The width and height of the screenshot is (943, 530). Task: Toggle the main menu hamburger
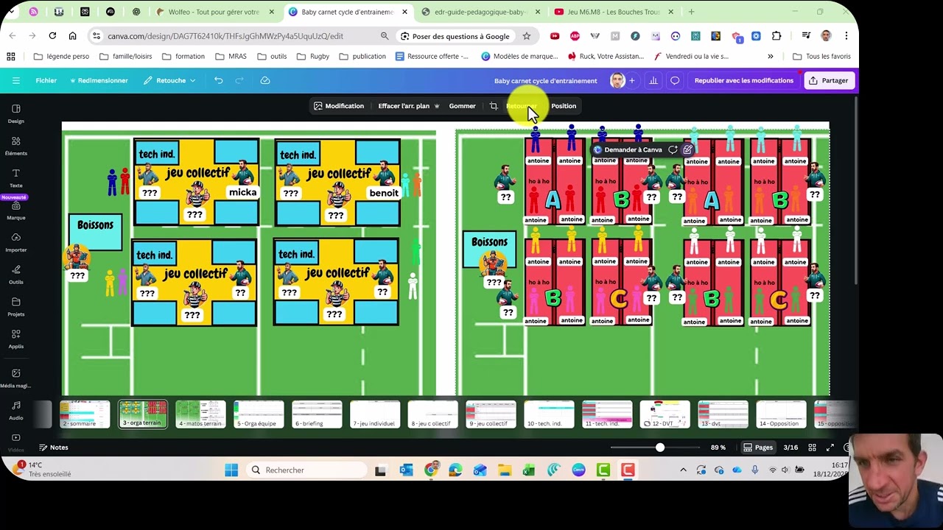[16, 80]
